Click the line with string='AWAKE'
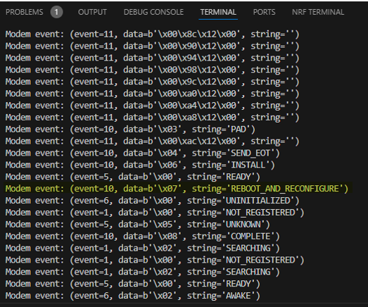This screenshot has width=368, height=307. click(133, 296)
